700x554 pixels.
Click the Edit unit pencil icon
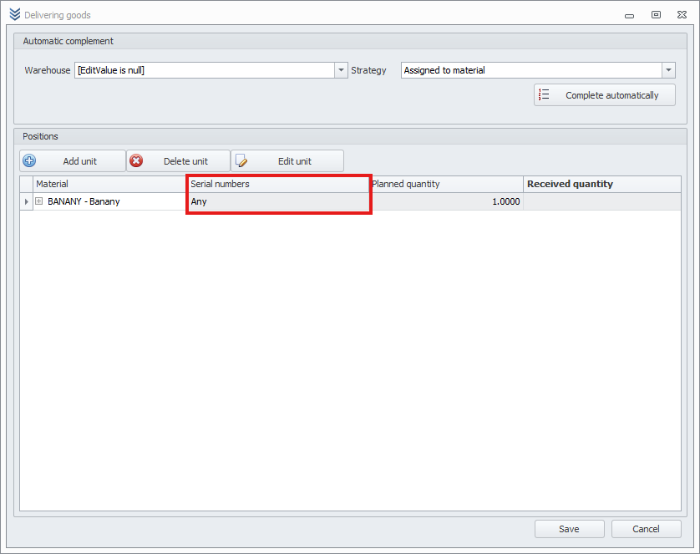[x=241, y=160]
